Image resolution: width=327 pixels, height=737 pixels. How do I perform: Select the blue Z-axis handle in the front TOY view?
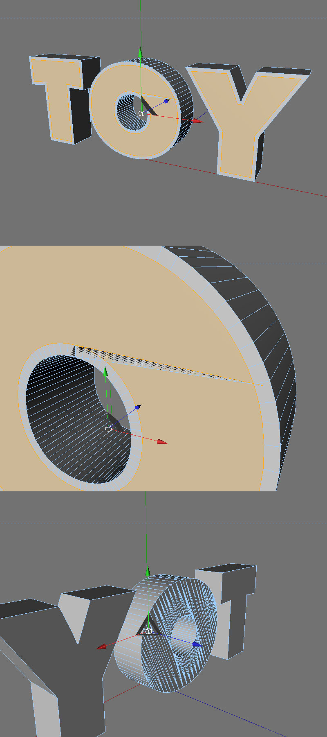pos(166,101)
